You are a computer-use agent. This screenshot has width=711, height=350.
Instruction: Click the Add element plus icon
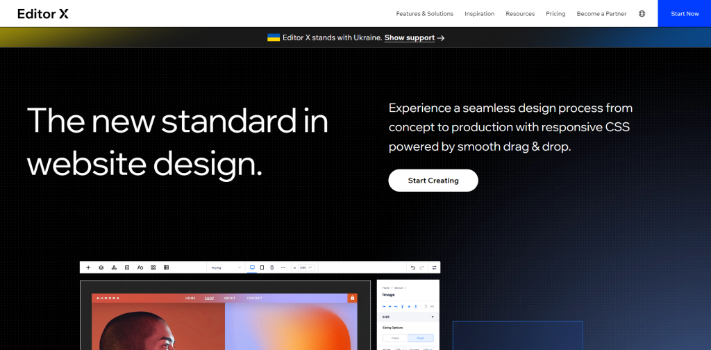[88, 267]
